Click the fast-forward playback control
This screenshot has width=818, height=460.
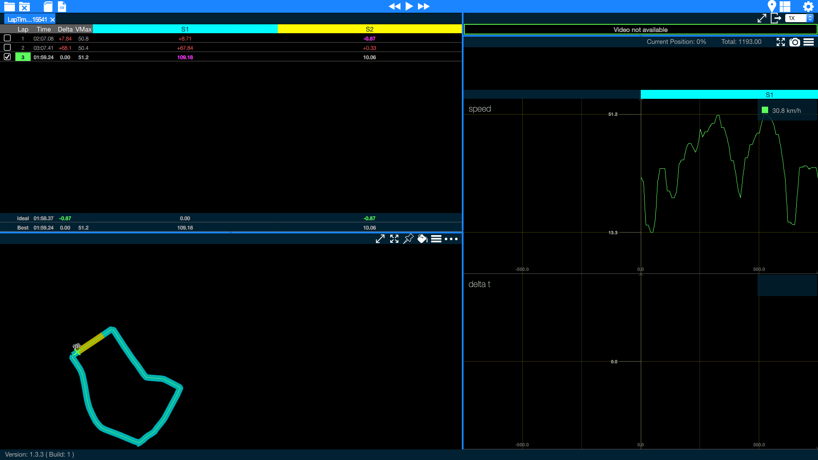(x=423, y=6)
